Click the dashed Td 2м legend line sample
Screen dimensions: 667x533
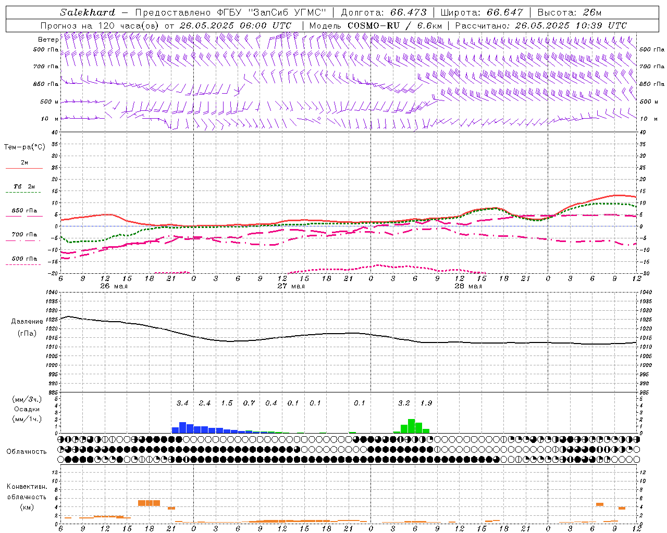coord(24,193)
